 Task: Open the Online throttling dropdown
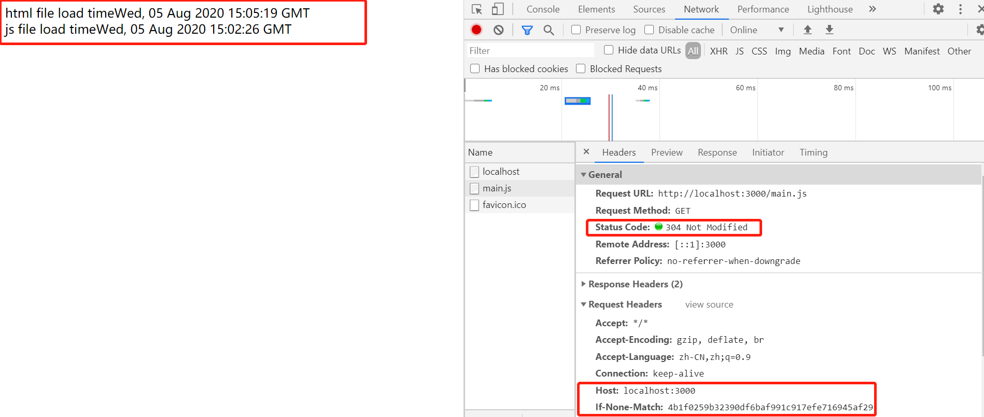tap(756, 30)
